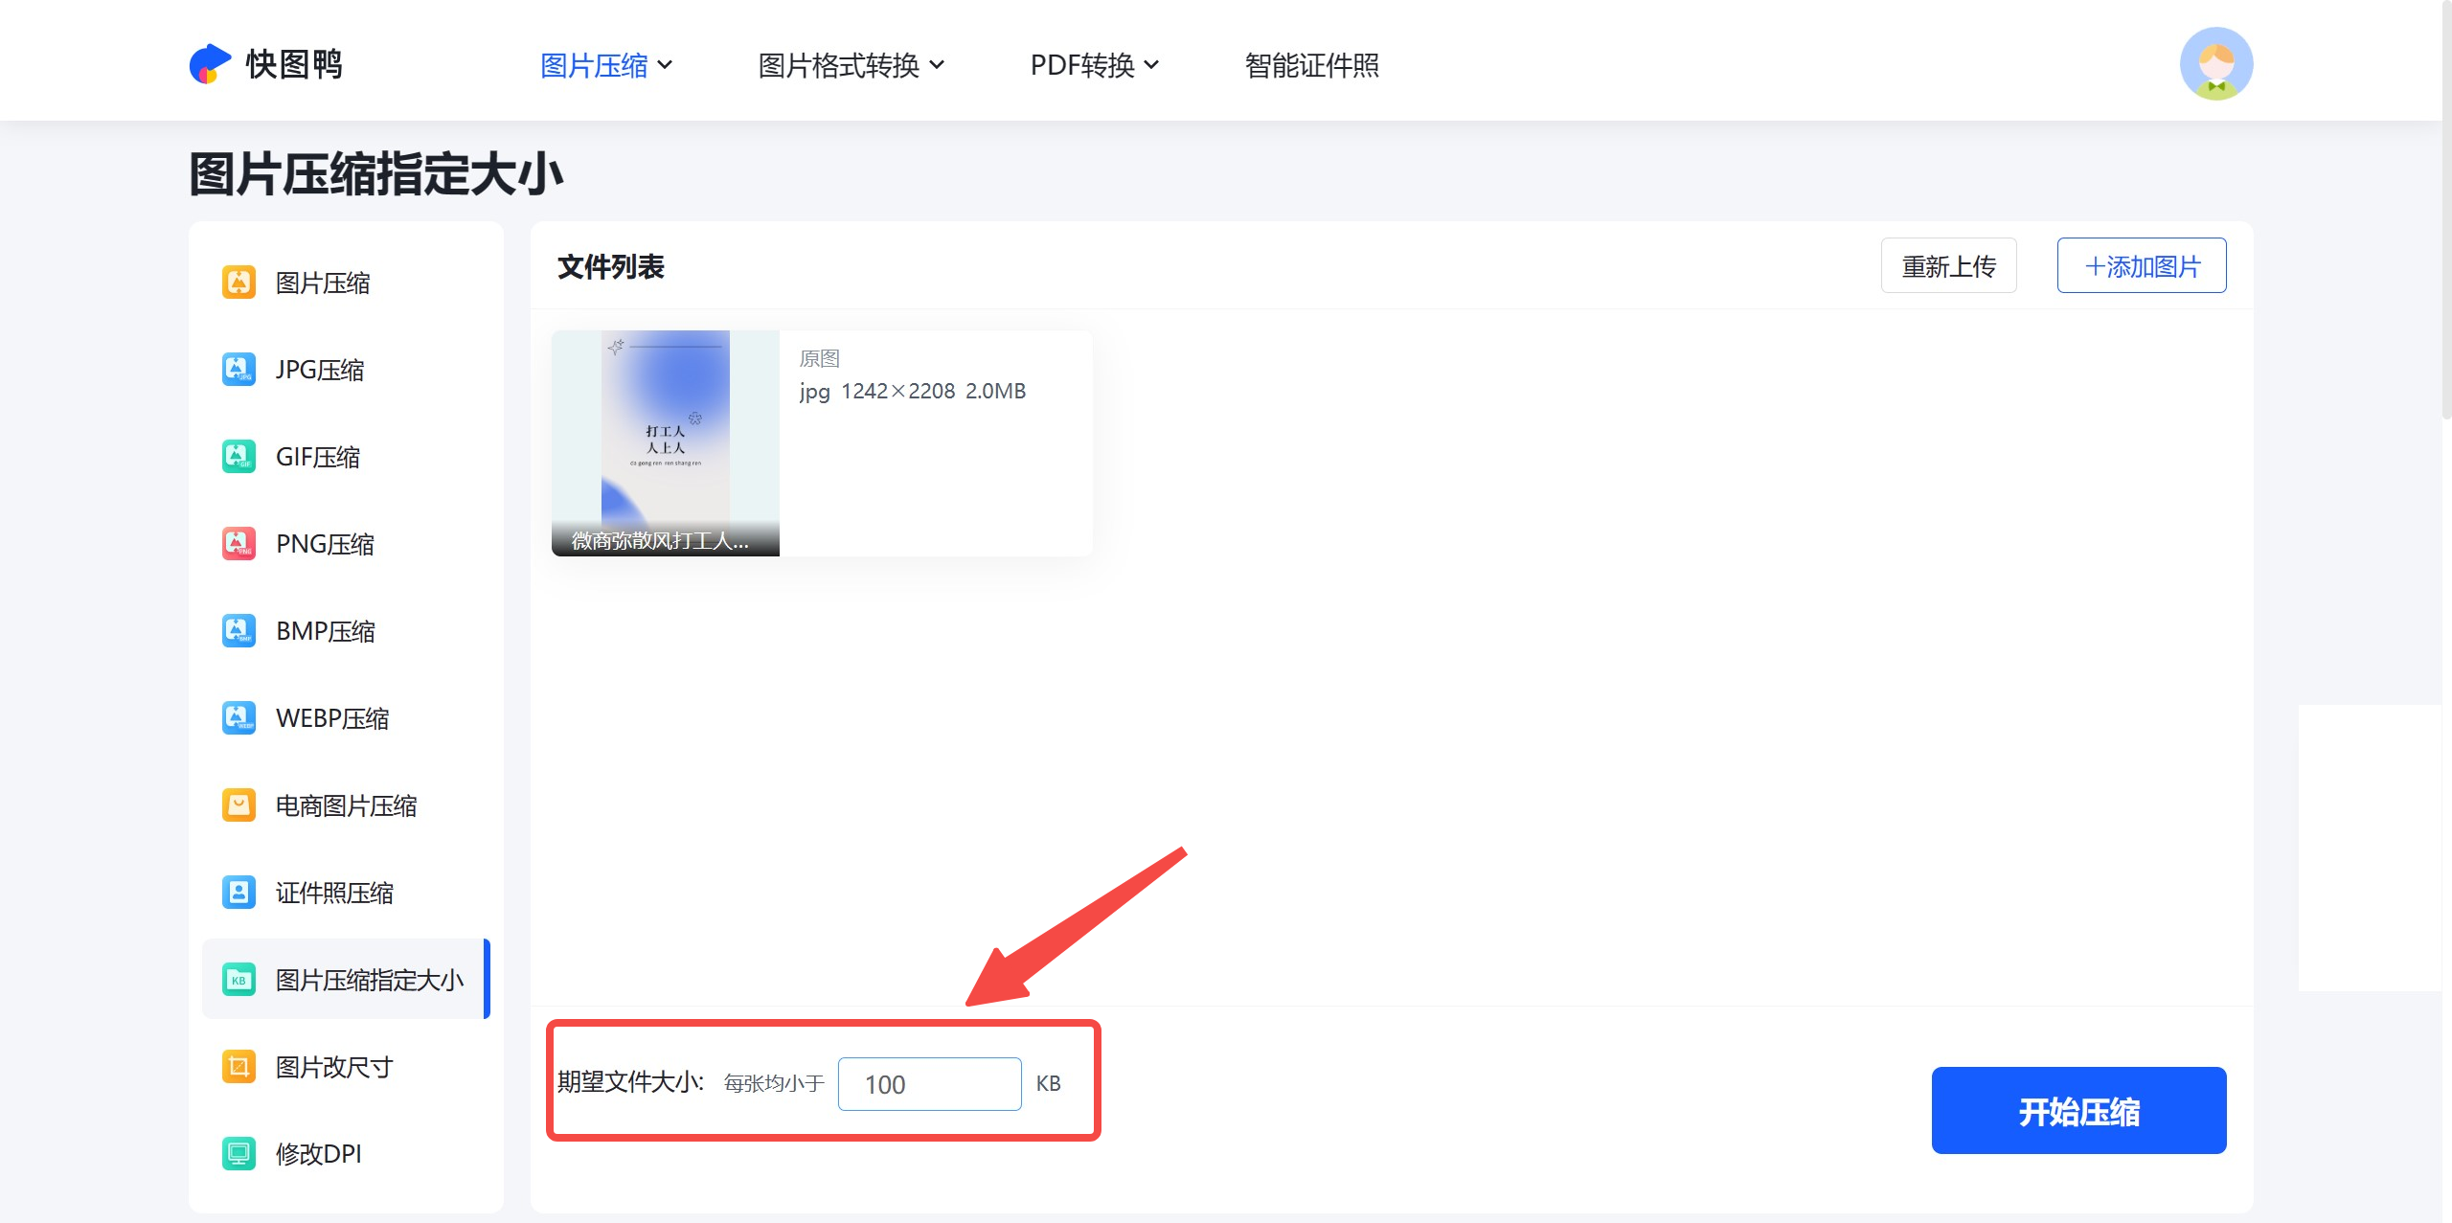Select the PNG压缩 sidebar icon
This screenshot has width=2452, height=1223.
click(x=238, y=543)
